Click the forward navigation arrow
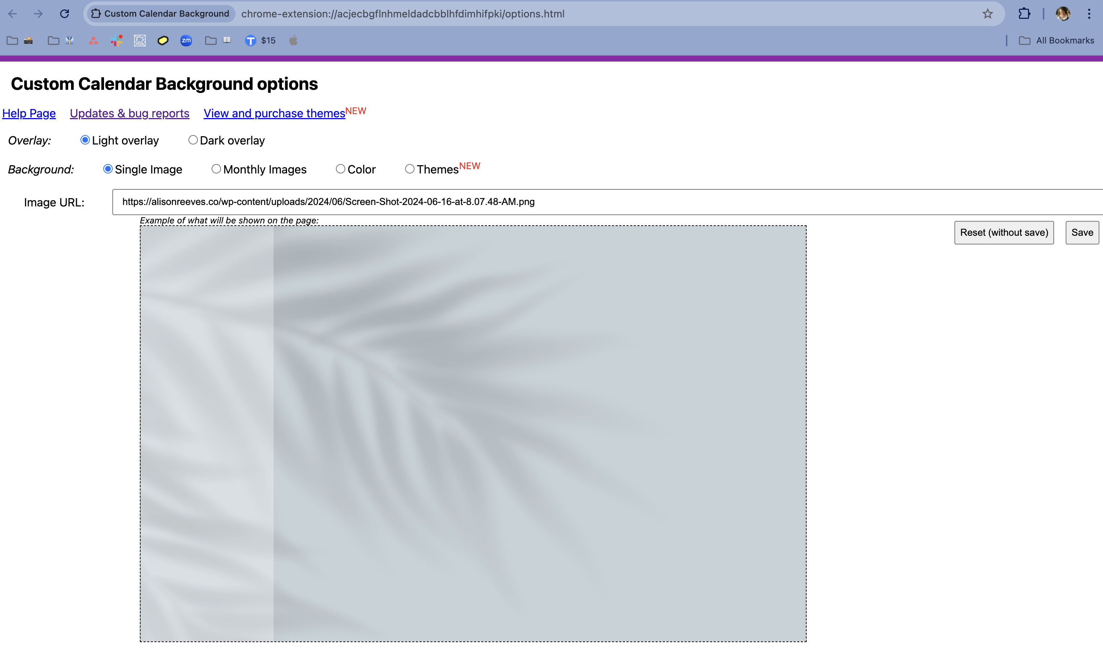 [x=38, y=13]
